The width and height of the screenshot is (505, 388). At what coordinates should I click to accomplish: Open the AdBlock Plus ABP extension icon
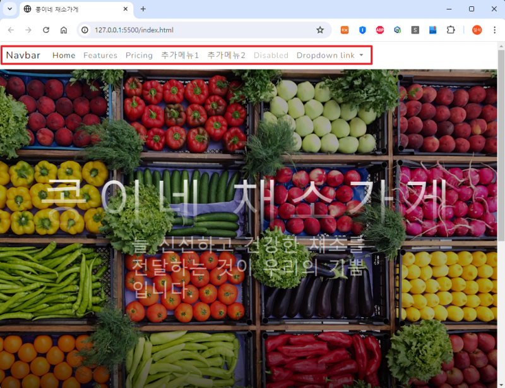point(380,30)
